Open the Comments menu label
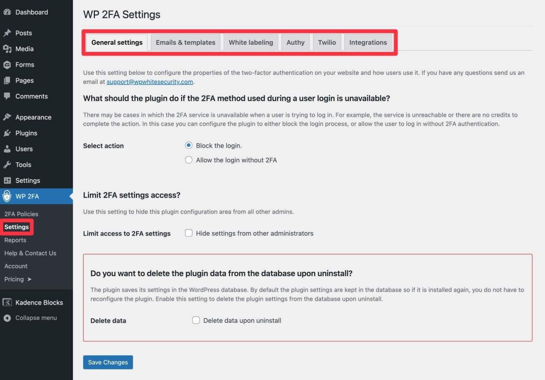This screenshot has height=380, width=545. click(x=32, y=96)
